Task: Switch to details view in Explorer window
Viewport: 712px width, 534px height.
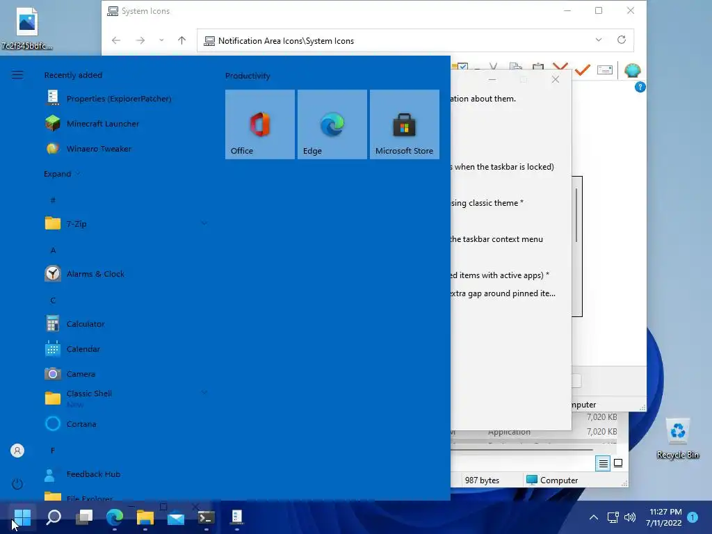Action: [x=603, y=463]
